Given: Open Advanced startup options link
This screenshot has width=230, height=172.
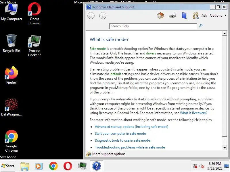Looking at the screenshot, I should (x=131, y=127).
